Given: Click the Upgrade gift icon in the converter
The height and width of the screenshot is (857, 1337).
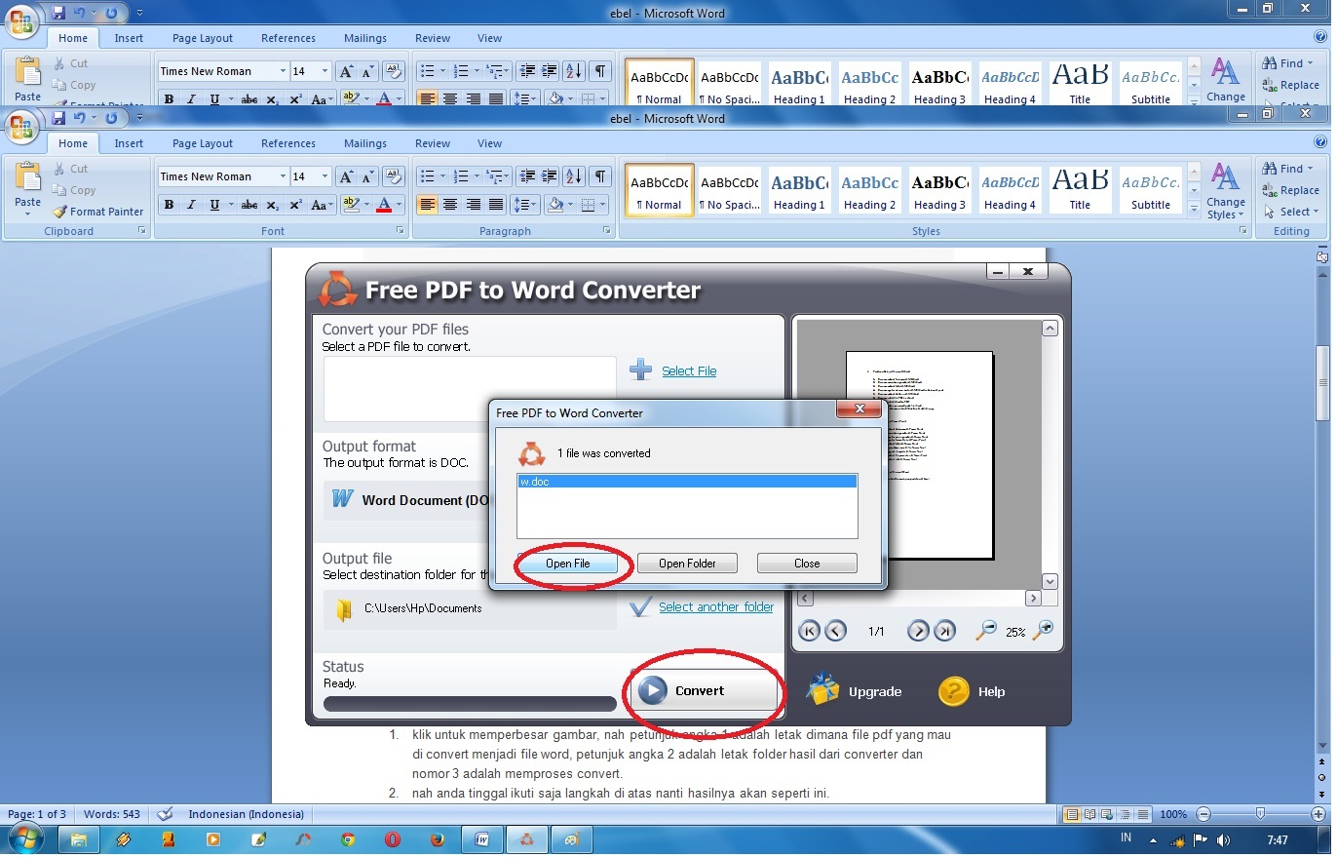Looking at the screenshot, I should pyautogui.click(x=823, y=689).
